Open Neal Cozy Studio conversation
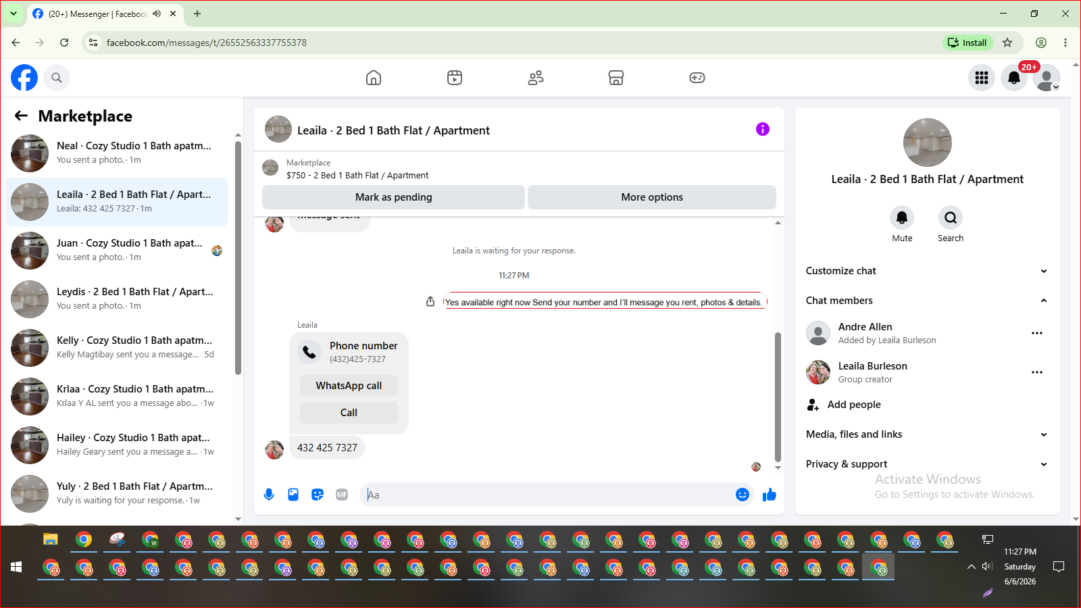 pos(116,153)
